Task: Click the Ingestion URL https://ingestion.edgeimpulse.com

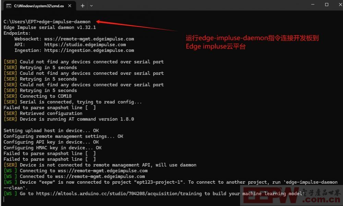Action: (x=89, y=50)
